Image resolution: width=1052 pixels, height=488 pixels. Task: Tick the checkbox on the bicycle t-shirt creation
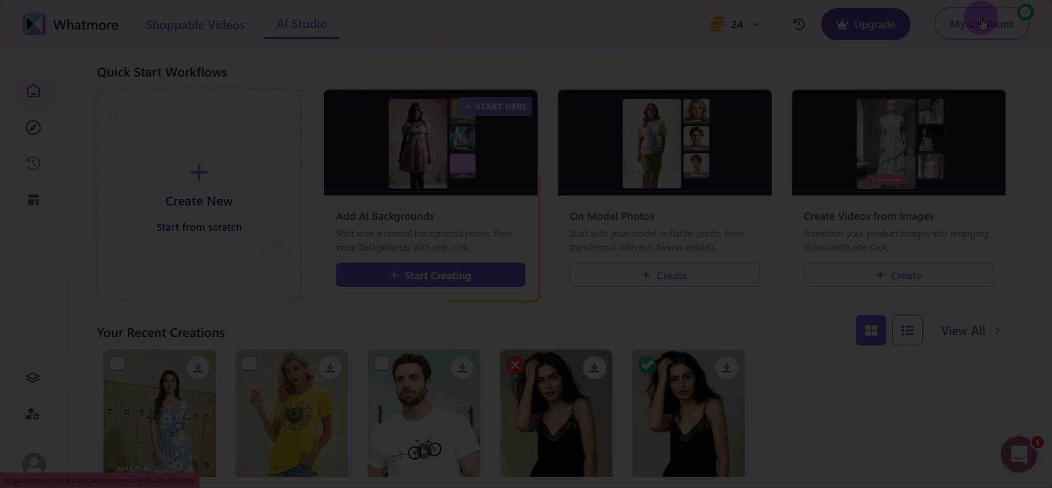click(382, 364)
